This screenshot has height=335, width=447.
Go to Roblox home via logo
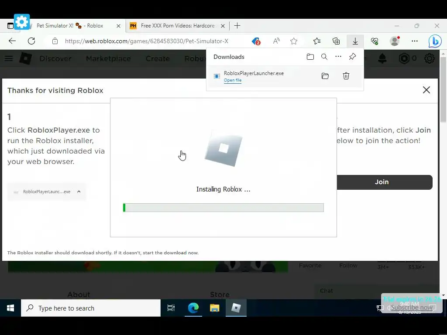click(26, 58)
